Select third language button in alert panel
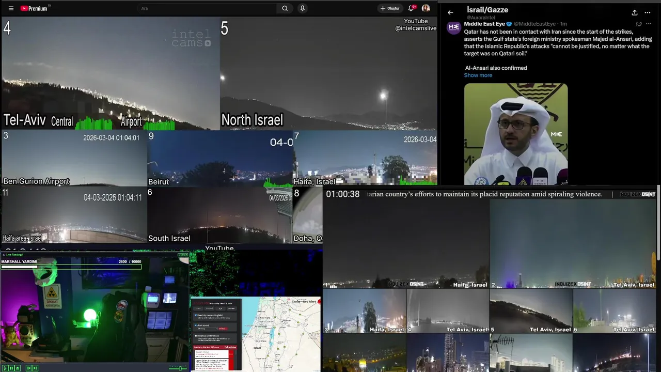 [x=221, y=308]
